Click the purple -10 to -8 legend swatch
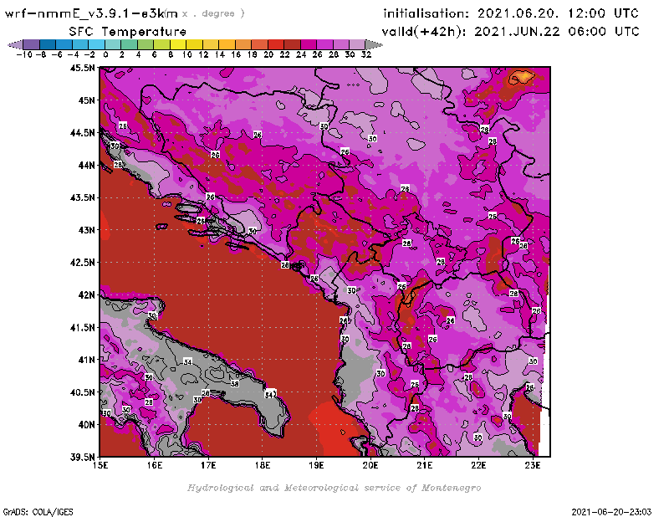The image size is (669, 517). 32,44
